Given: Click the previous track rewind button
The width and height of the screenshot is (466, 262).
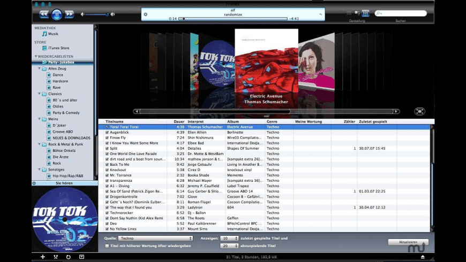Looking at the screenshot, I should pos(44,14).
